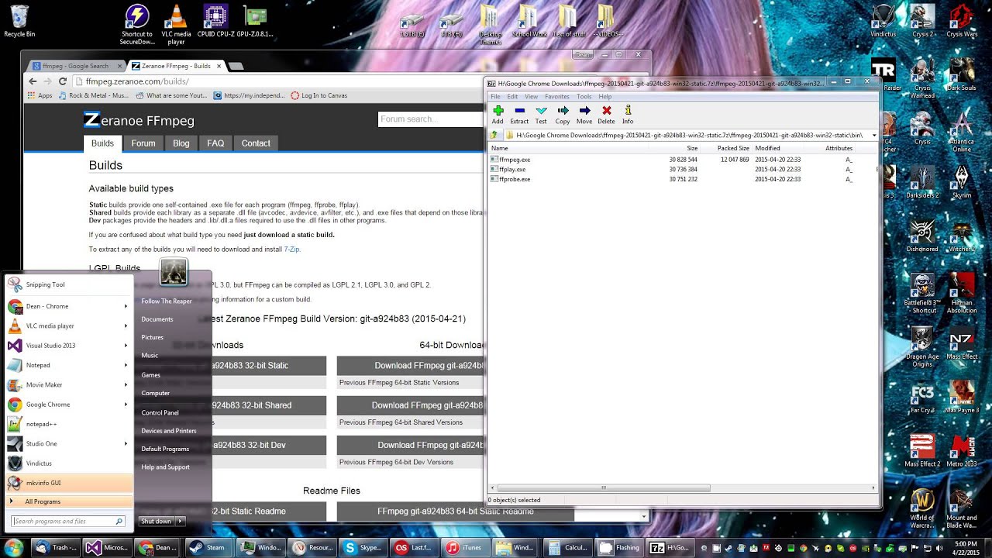Expand Visual Studio 2013 jump list arrow
The image size is (992, 558).
click(126, 346)
